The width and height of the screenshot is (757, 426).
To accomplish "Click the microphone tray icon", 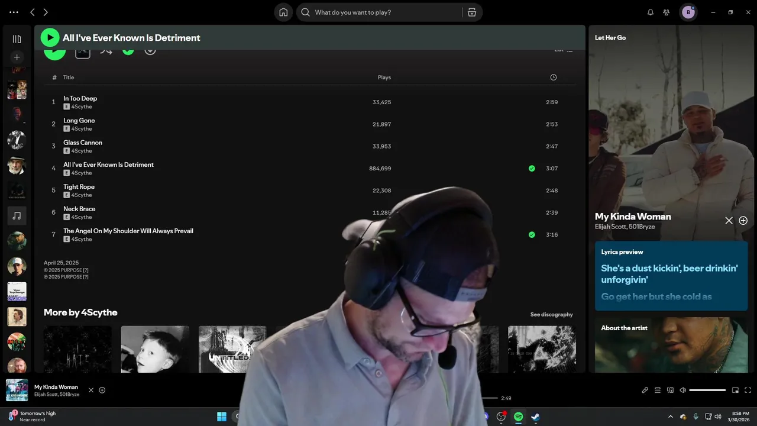I will pos(695,417).
